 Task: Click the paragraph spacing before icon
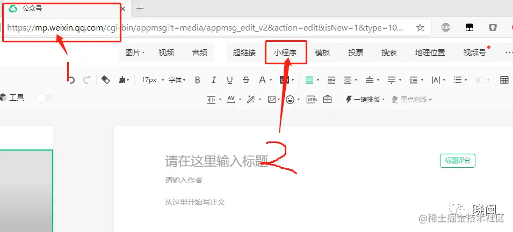click(370, 80)
